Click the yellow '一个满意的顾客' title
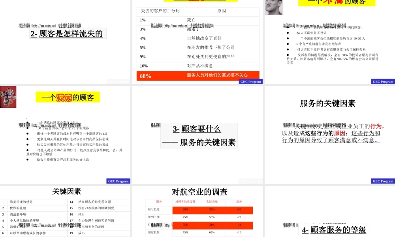This screenshot has width=395, height=237. click(x=68, y=97)
